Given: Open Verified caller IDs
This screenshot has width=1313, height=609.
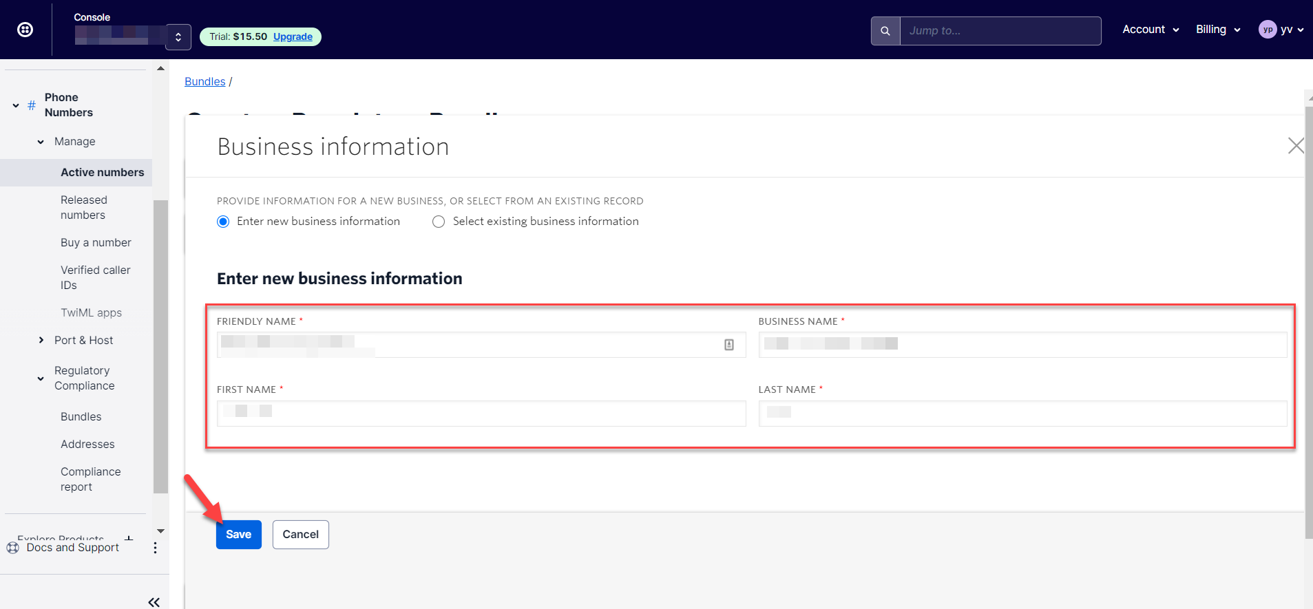Looking at the screenshot, I should coord(95,278).
